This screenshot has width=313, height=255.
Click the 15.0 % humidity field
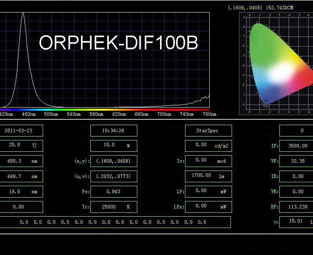(114, 146)
